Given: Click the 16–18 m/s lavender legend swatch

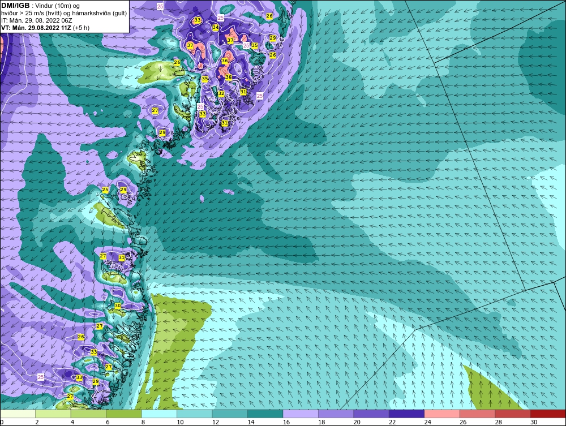Looking at the screenshot, I should pos(301,414).
